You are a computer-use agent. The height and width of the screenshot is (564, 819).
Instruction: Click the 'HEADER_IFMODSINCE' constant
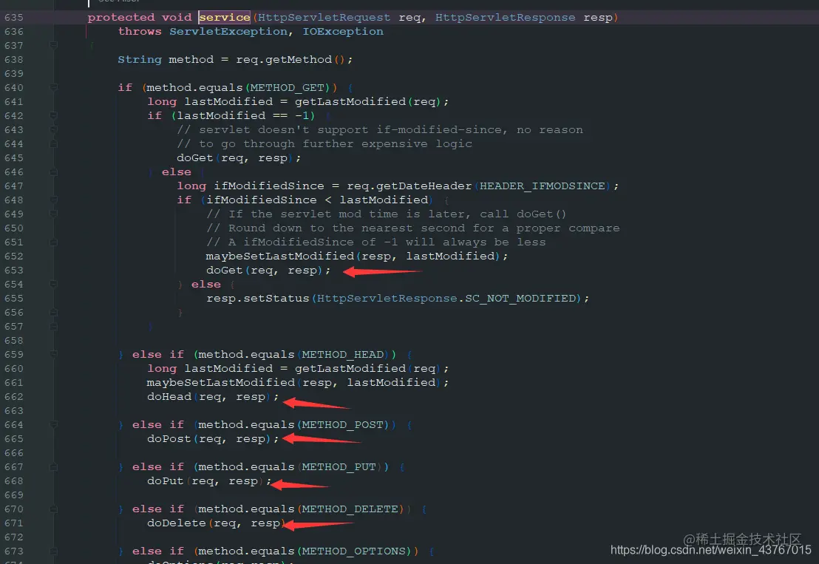point(542,186)
